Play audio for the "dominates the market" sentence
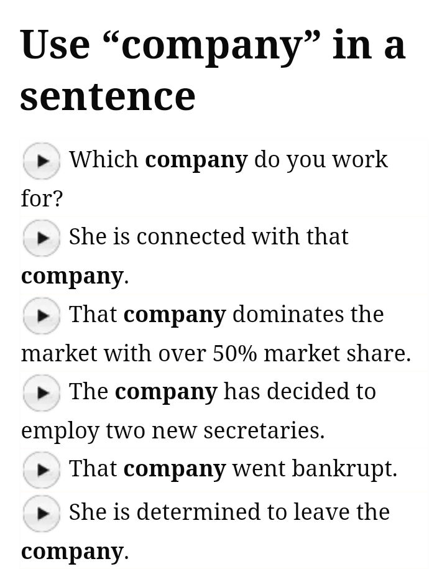447x569 pixels. 41,316
